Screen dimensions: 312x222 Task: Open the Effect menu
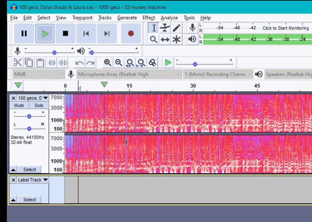[x=149, y=18]
